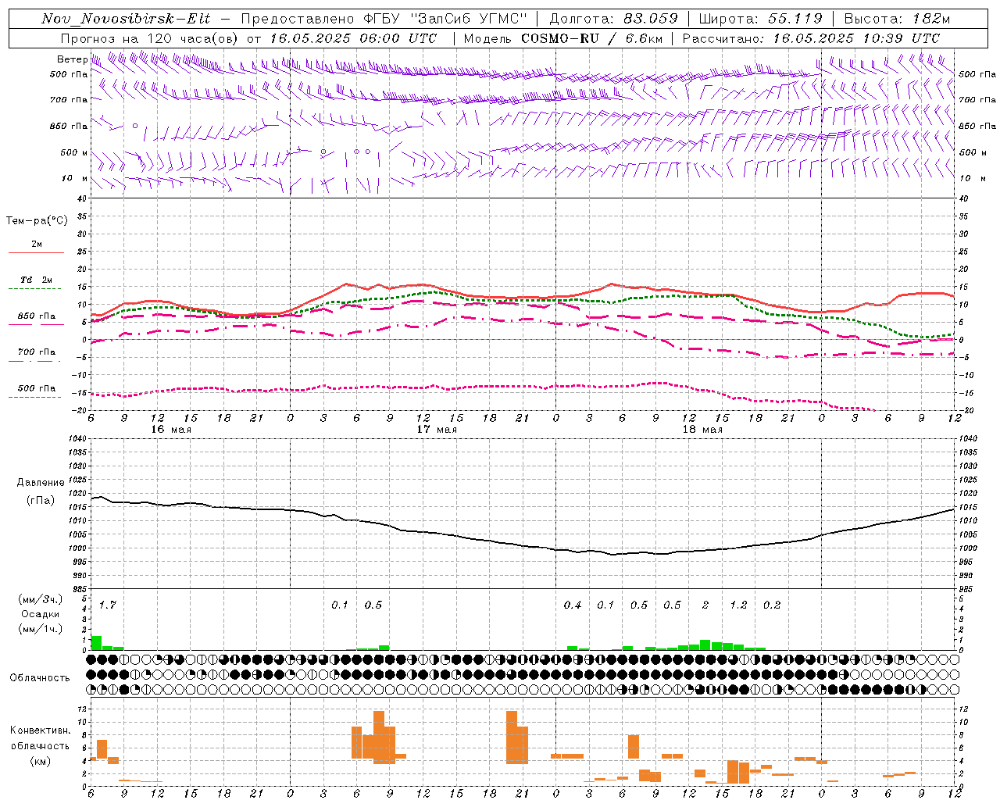This screenshot has width=1000, height=800.
Task: Click the (км) convective cloud unit label
Action: click(x=41, y=761)
